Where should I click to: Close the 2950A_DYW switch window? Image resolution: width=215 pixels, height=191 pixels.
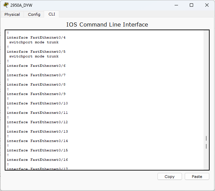click(x=207, y=5)
